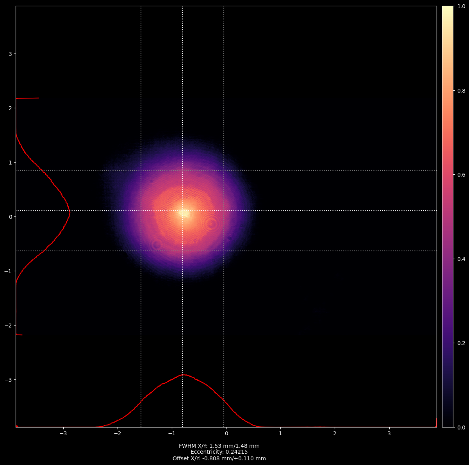Click the colorbar near the 0.2 level
This screenshot has height=465, width=469.
tap(448, 343)
